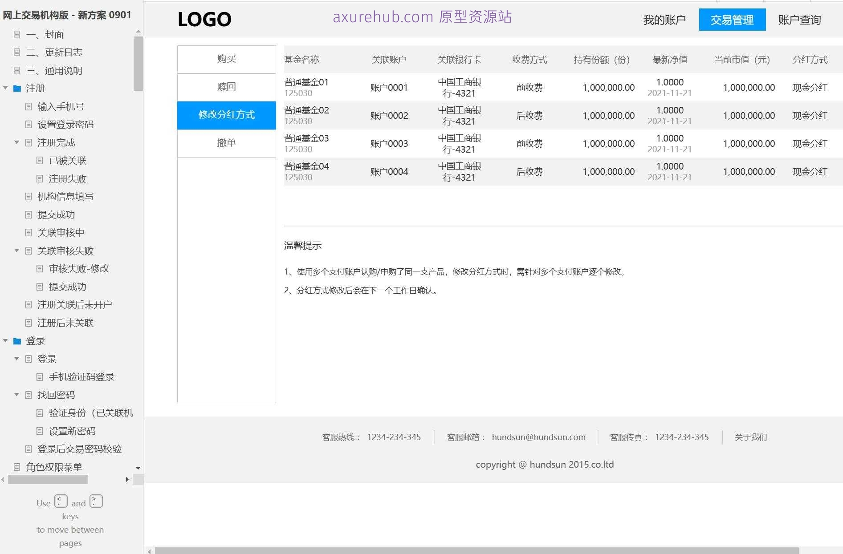This screenshot has width=843, height=554.
Task: Collapse the 注册完成 tree branch
Action: [x=16, y=142]
